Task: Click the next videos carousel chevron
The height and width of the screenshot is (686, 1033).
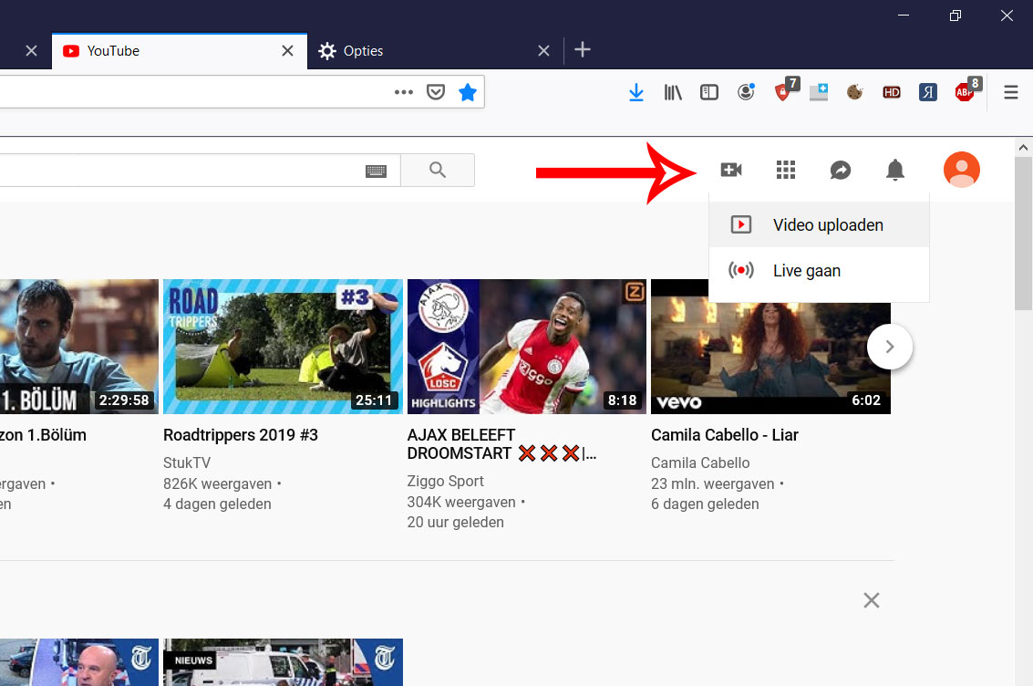Action: [x=889, y=347]
